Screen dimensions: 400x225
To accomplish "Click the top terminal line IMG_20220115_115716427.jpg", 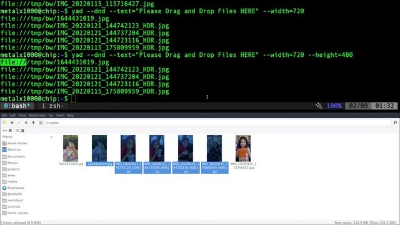I will coord(77,4).
